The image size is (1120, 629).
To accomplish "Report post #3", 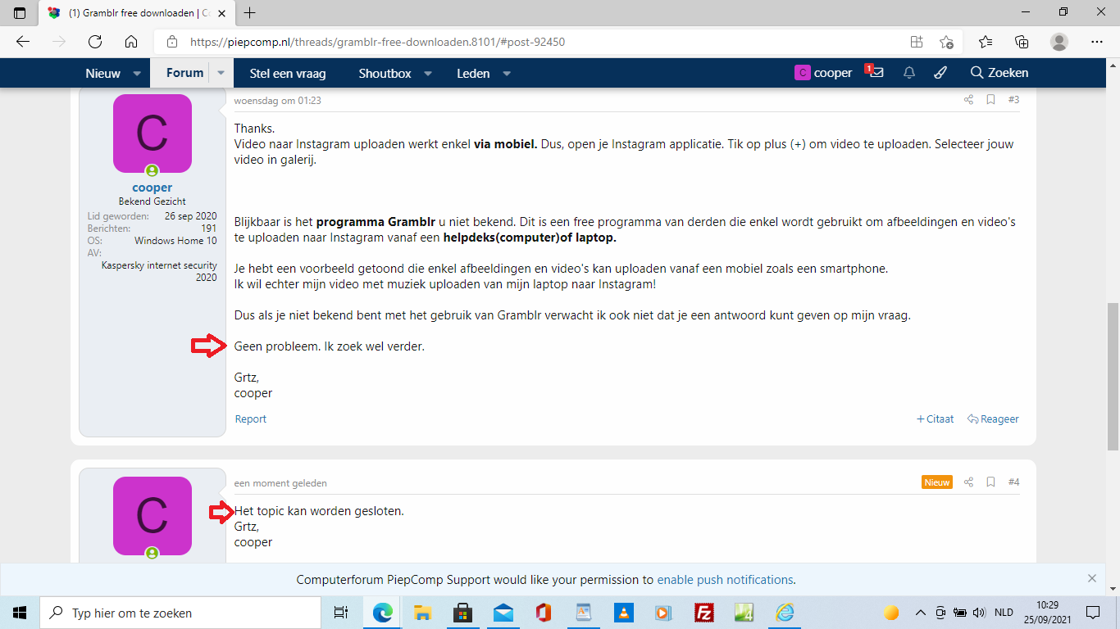I will (250, 419).
